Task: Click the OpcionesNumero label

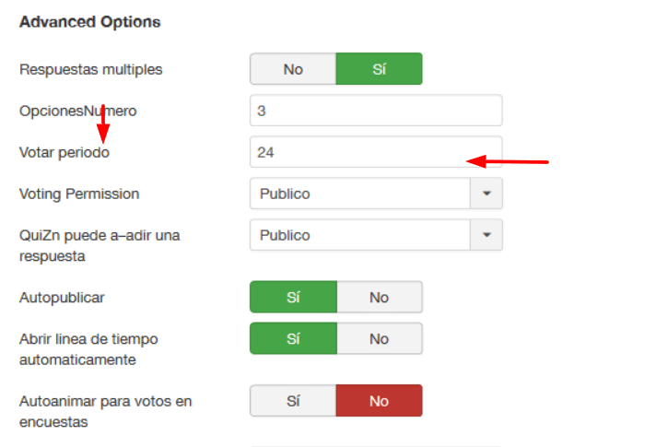Action: click(x=77, y=112)
